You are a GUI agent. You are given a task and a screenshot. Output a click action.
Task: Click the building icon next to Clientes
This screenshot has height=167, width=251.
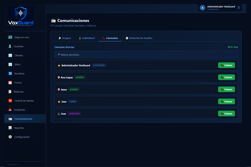point(10,56)
